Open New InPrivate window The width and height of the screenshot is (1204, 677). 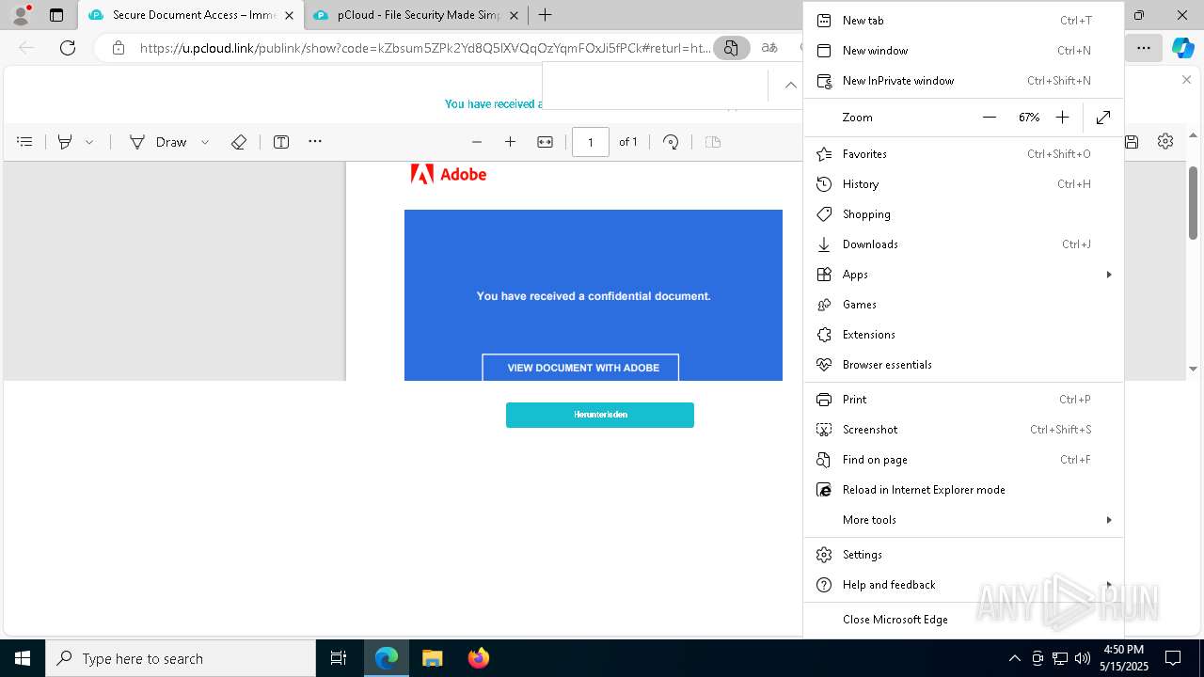(964, 81)
